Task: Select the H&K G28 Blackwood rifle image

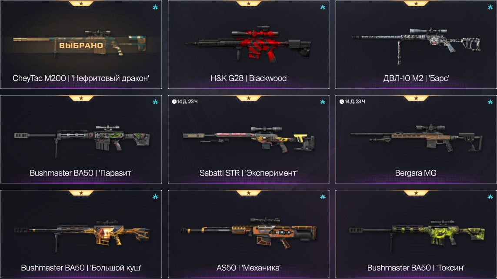Action: point(248,44)
